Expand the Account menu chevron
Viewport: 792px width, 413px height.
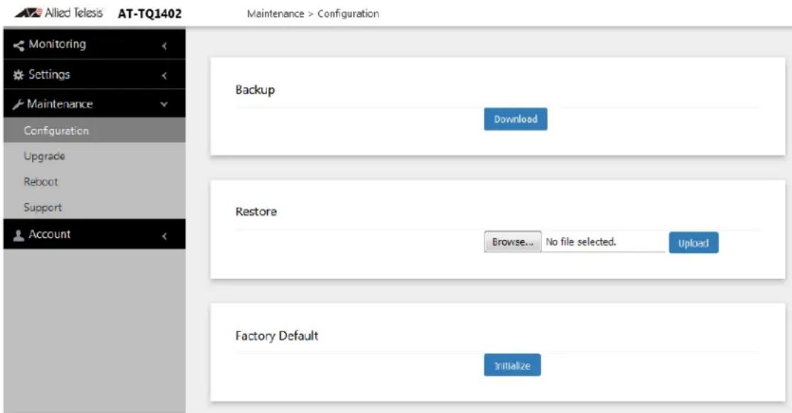point(164,236)
